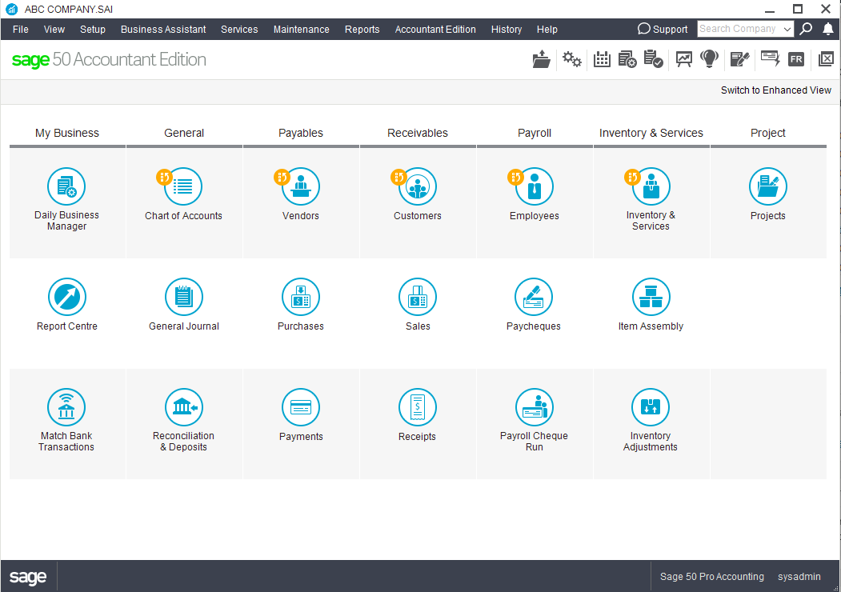Click the Inventory & Services column header

click(x=651, y=133)
